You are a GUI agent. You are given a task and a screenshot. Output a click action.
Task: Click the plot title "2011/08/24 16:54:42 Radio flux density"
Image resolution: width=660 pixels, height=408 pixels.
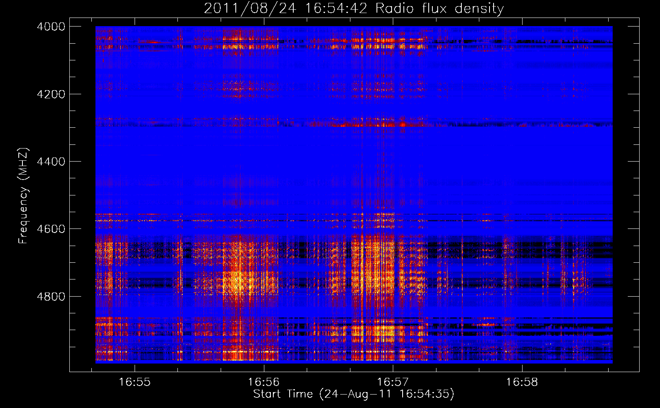[x=354, y=8]
